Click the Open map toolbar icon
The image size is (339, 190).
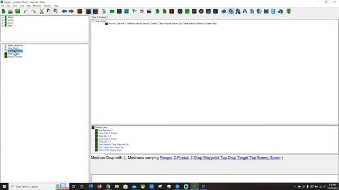(10, 11)
